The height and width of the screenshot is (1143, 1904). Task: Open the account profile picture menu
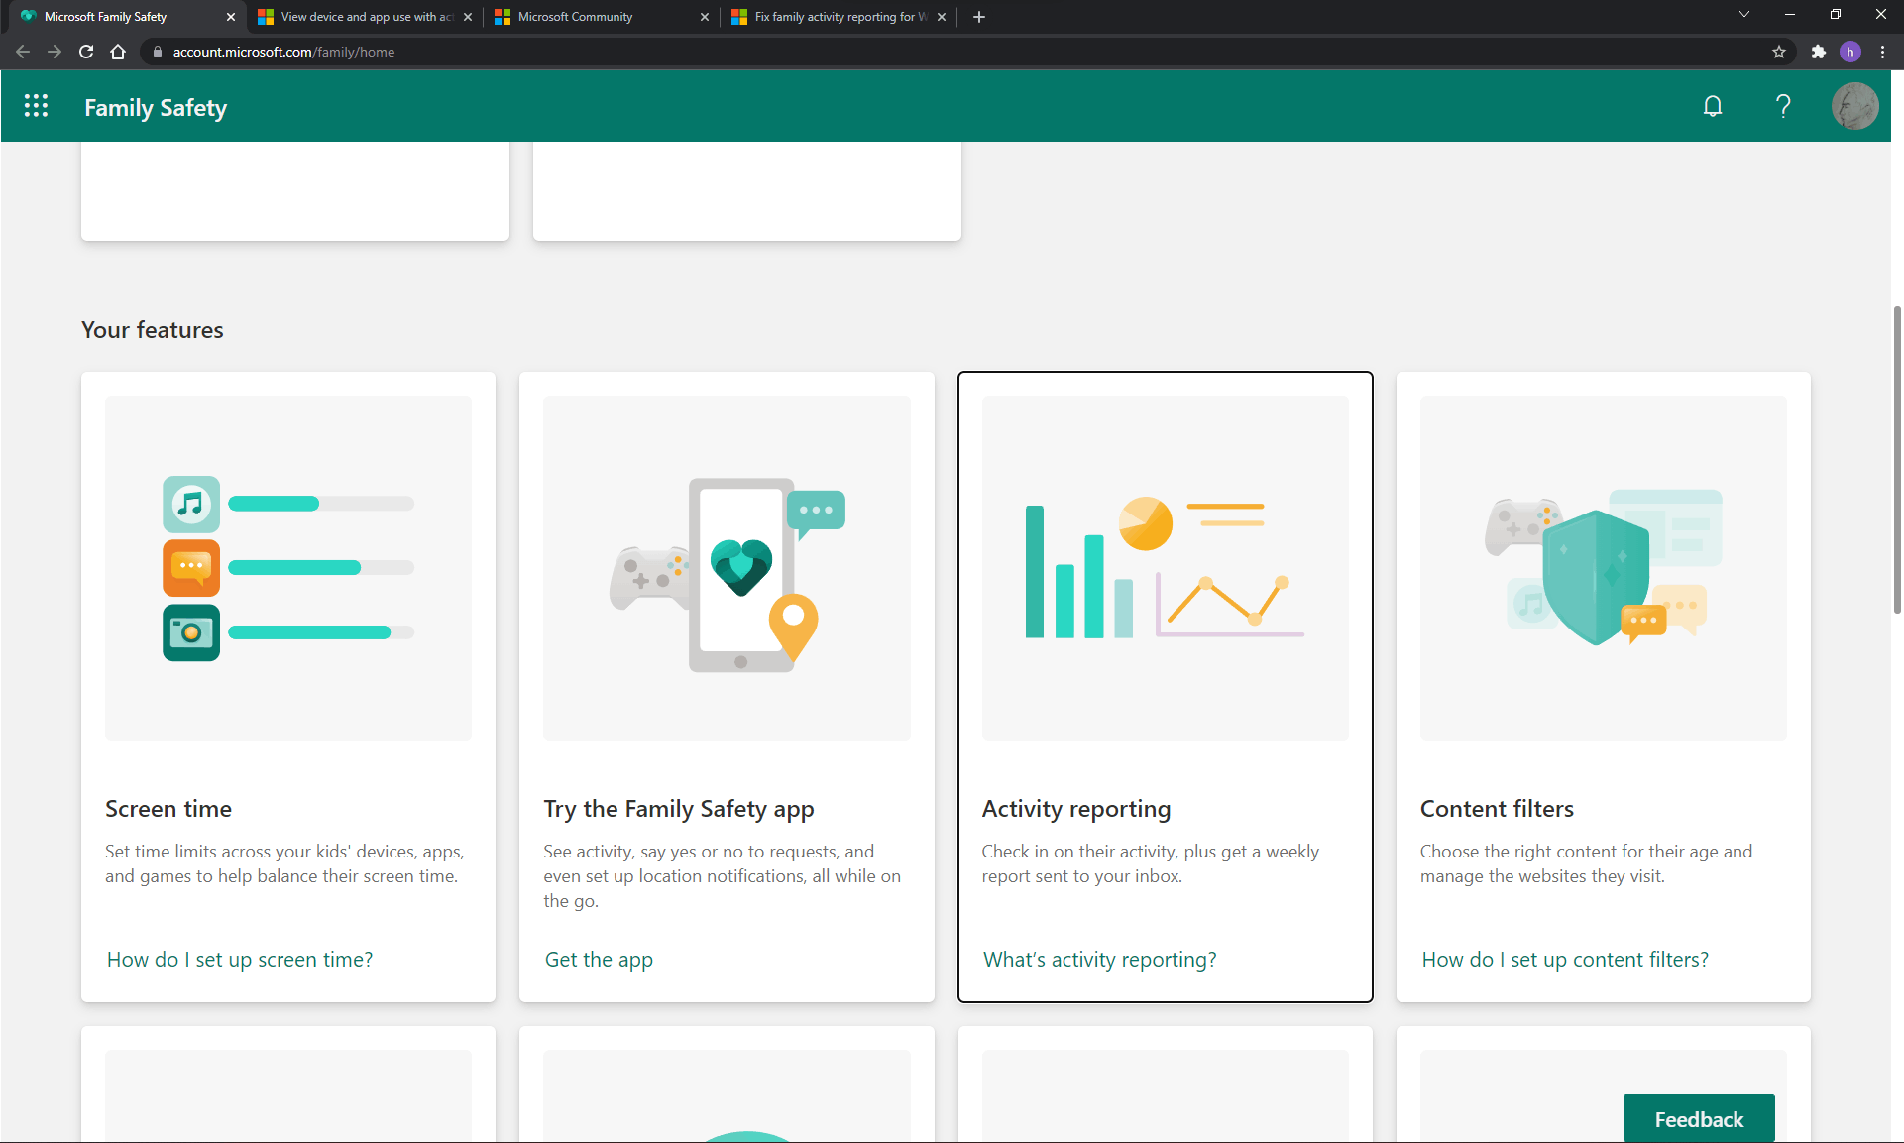[1853, 106]
